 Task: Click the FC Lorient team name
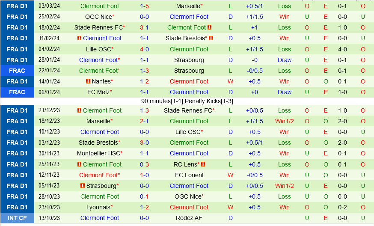(x=189, y=175)
